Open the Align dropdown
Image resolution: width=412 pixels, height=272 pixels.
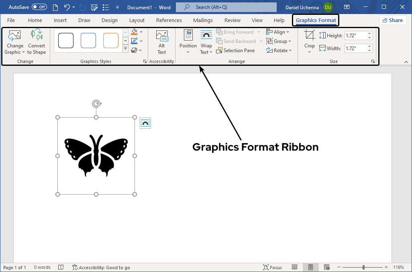point(279,32)
